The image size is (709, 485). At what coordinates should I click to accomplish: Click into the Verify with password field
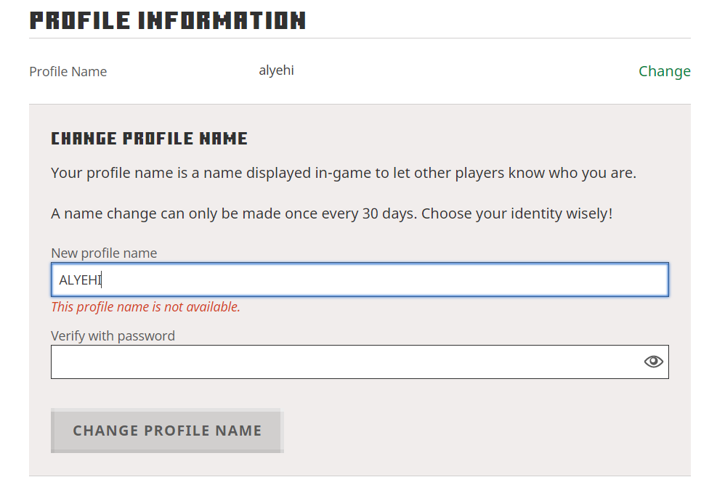tap(341, 362)
